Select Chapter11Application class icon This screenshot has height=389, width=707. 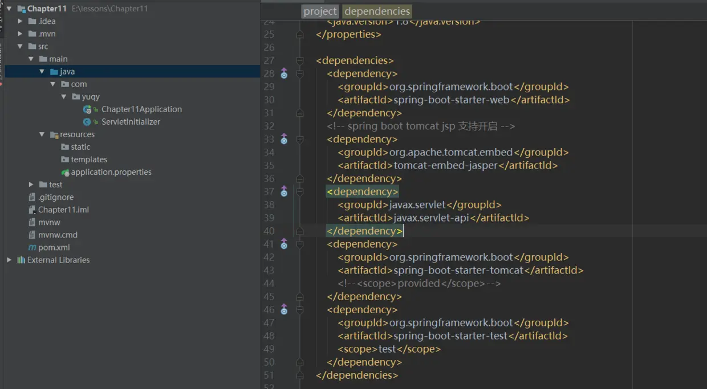coord(87,109)
